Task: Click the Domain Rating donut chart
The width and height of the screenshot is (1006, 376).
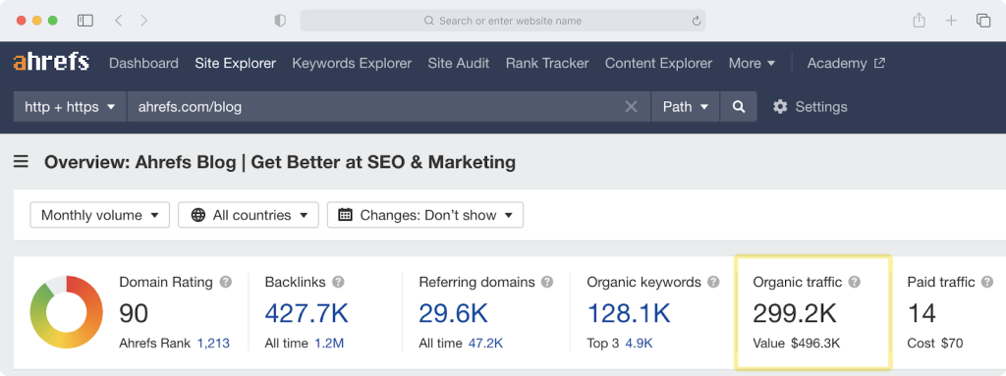Action: pos(66,312)
